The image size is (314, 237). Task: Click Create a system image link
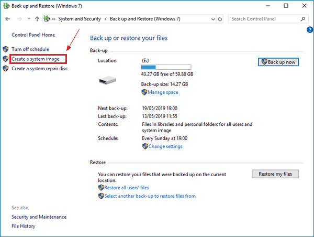pos(36,59)
